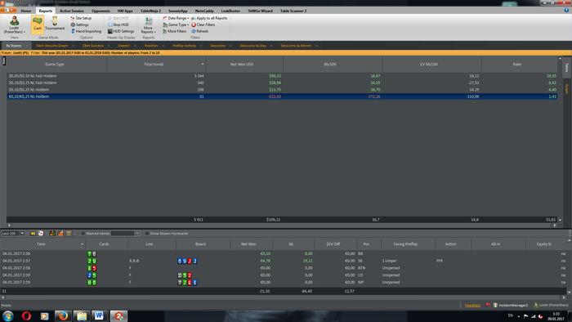Launch Opera from the taskbar

[x=26, y=315]
